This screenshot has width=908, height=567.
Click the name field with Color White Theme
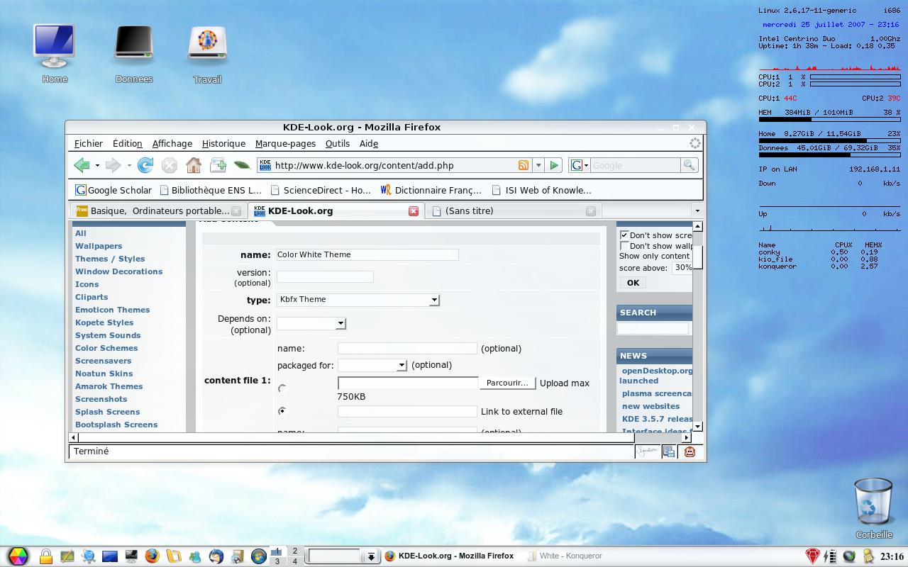[367, 254]
